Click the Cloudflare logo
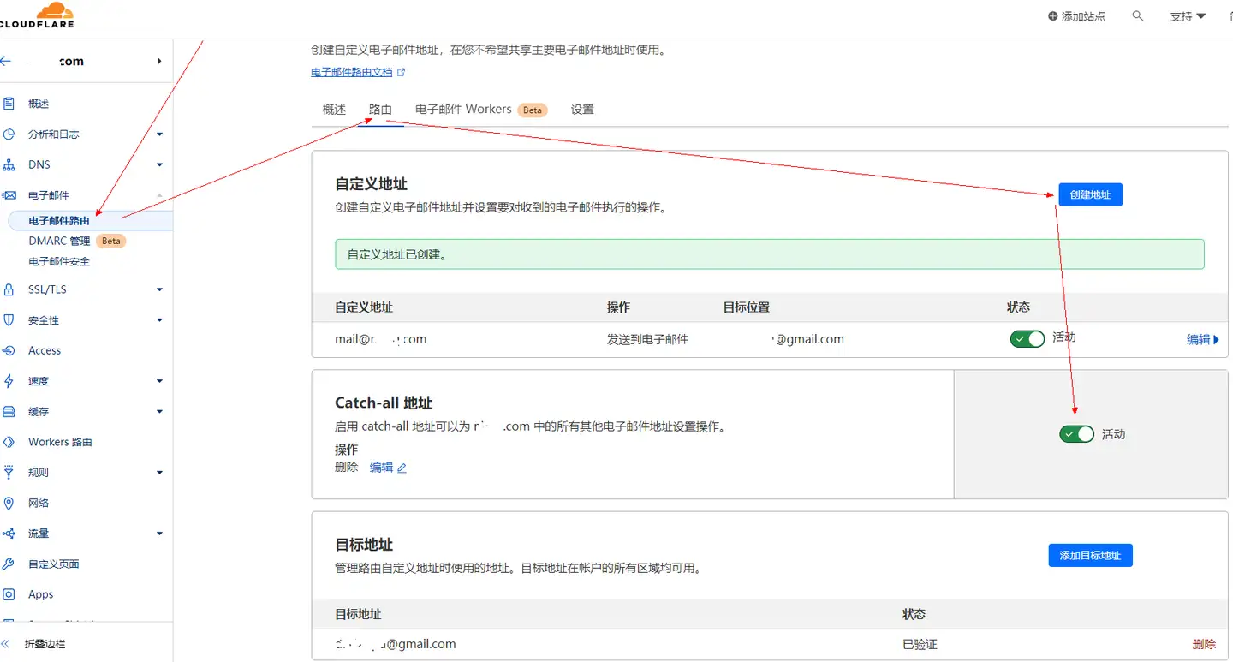The image size is (1233, 662). (38, 15)
